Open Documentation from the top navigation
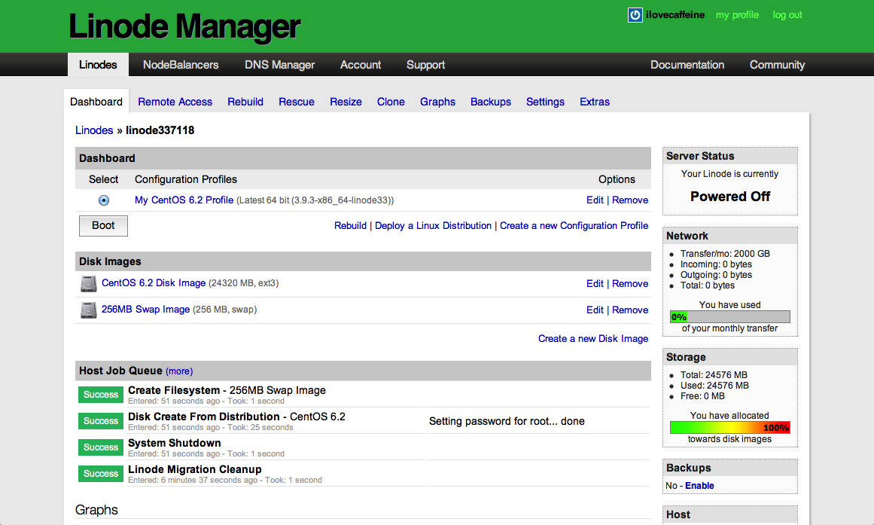This screenshot has width=874, height=525. tap(687, 65)
